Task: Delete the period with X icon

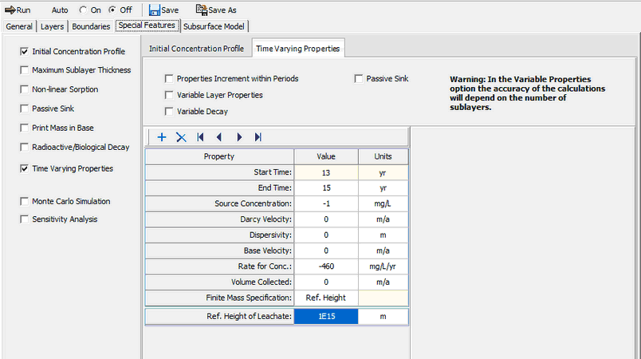Action: point(181,137)
